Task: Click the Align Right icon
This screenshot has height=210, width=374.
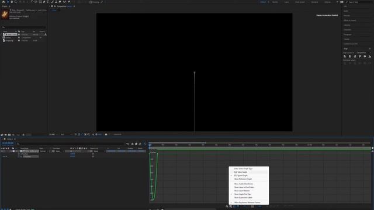Action: click(355, 57)
